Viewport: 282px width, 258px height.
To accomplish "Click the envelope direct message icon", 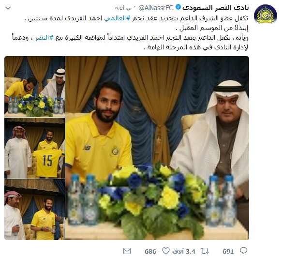I will [x=127, y=251].
